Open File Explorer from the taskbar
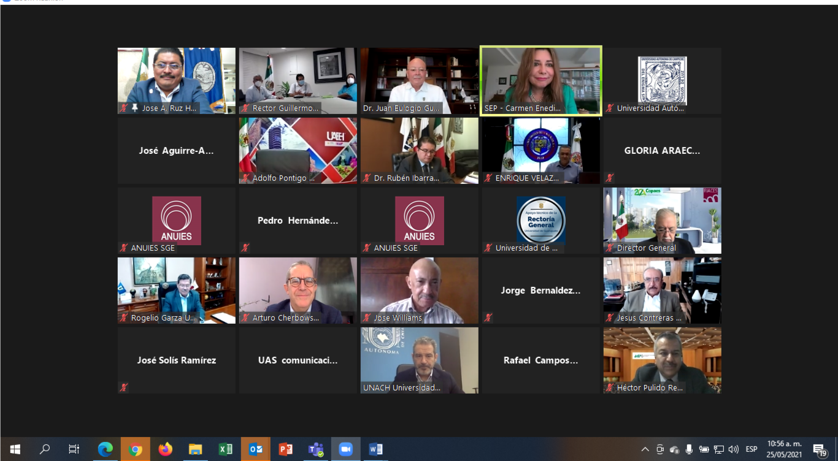Screen dimensions: 838x461 pyautogui.click(x=196, y=449)
